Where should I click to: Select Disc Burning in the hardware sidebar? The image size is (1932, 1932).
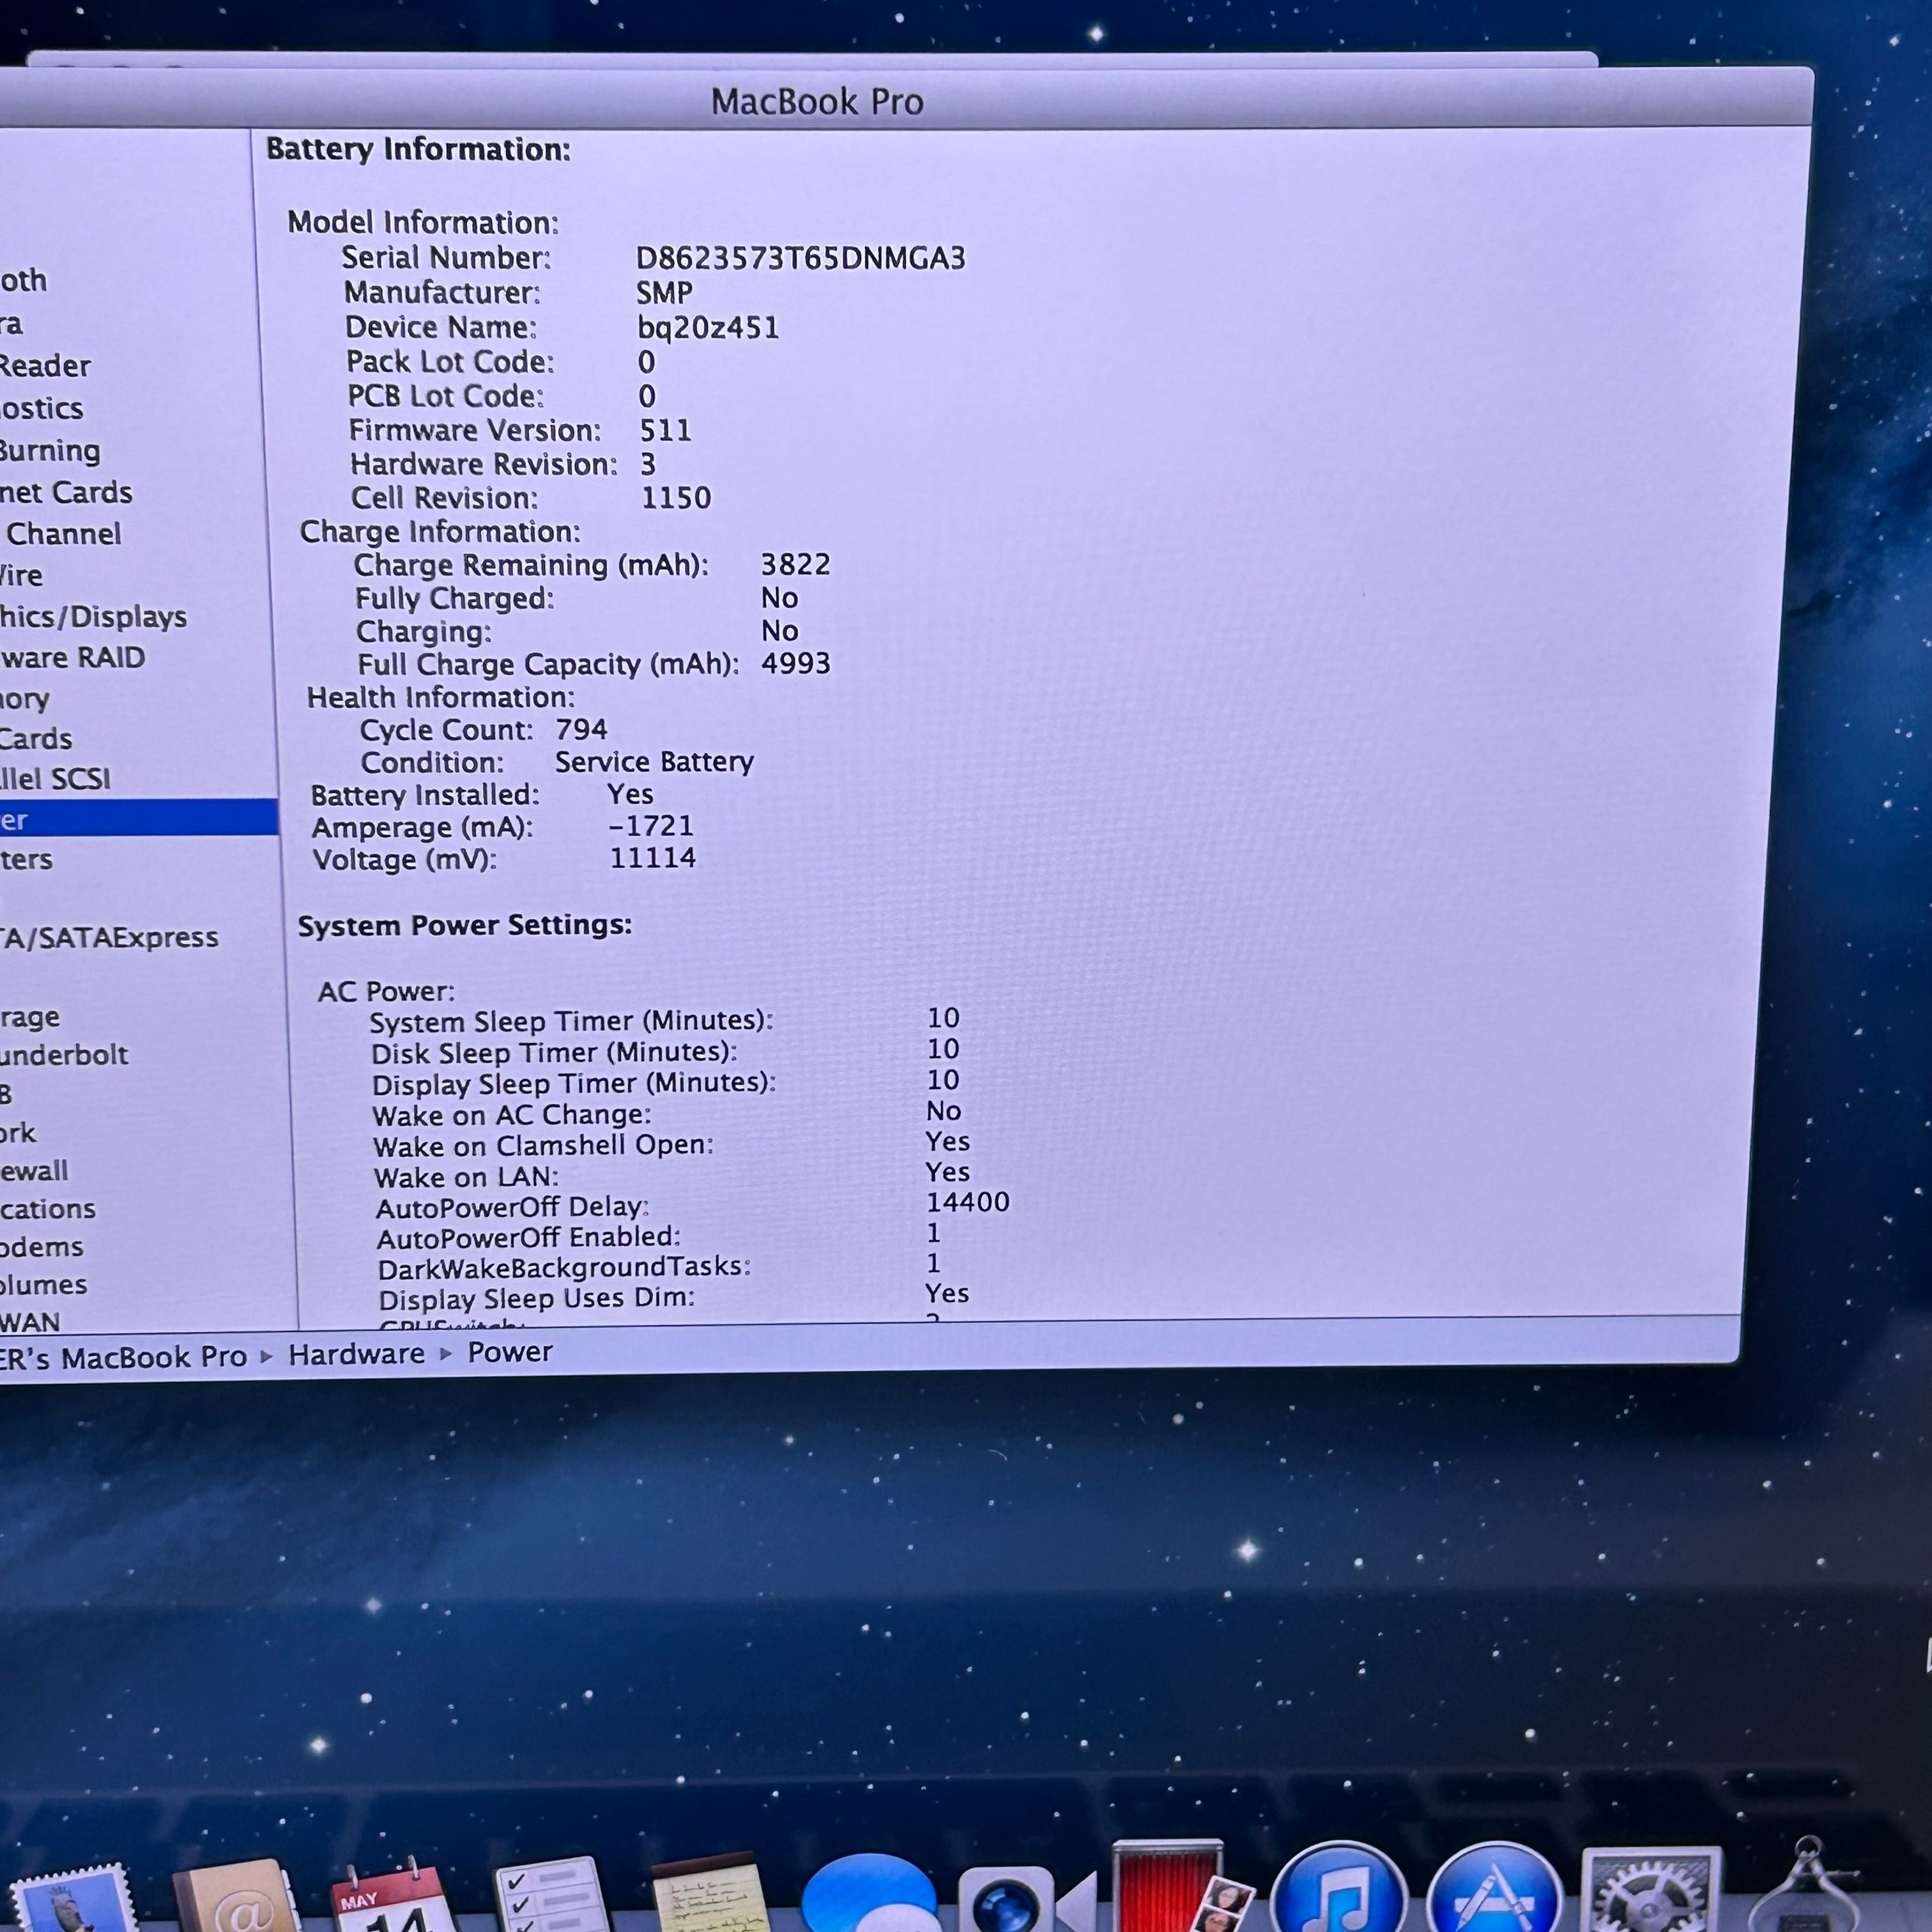click(x=50, y=451)
